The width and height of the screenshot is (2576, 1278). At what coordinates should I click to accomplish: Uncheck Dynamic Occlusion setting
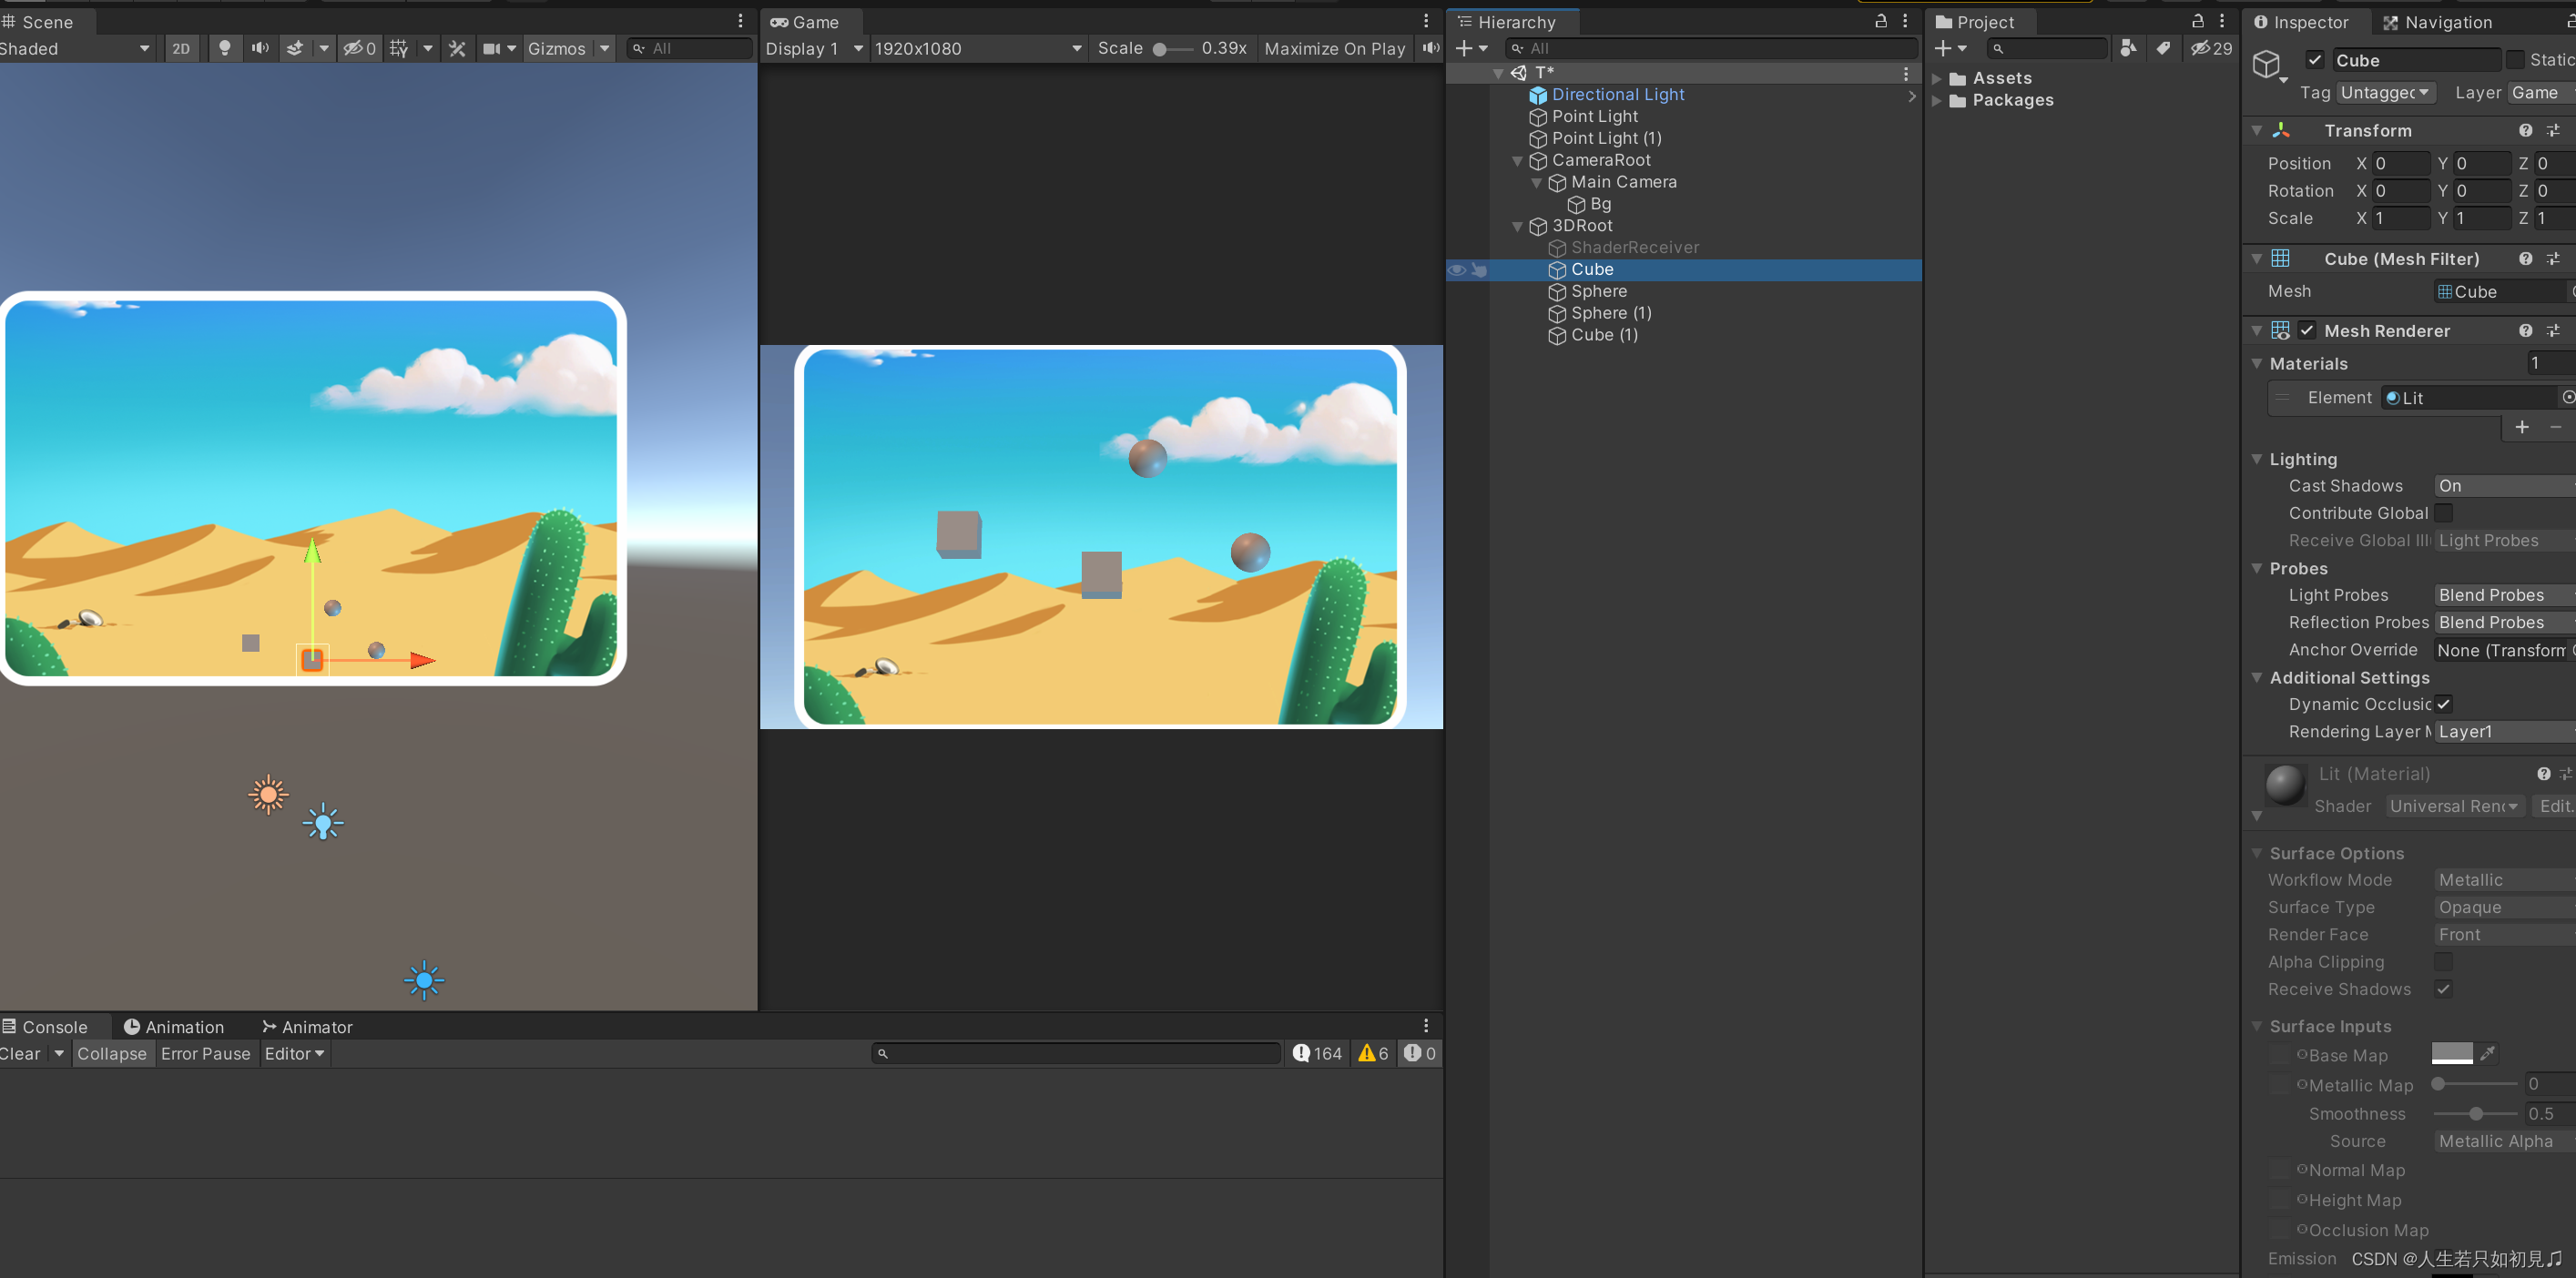pos(2444,704)
